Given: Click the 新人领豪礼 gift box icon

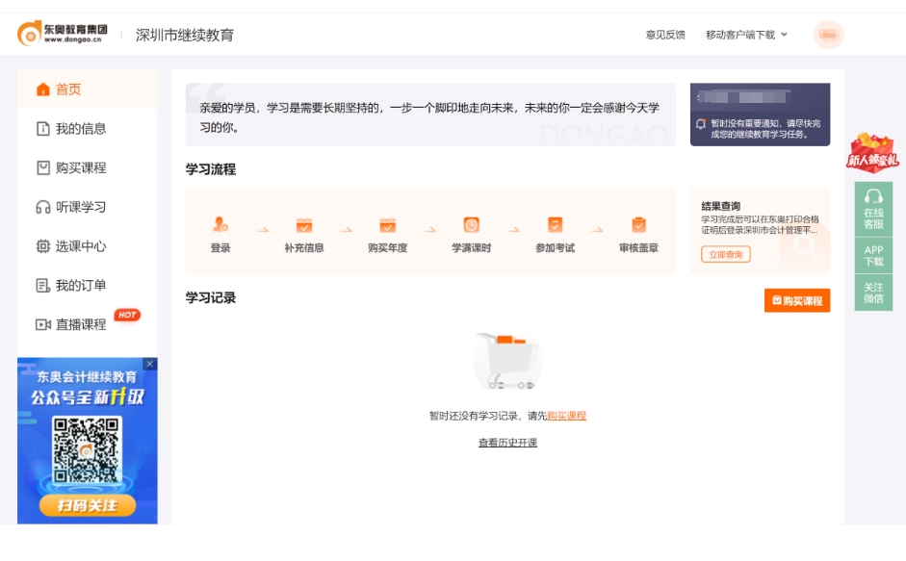Looking at the screenshot, I should [875, 149].
